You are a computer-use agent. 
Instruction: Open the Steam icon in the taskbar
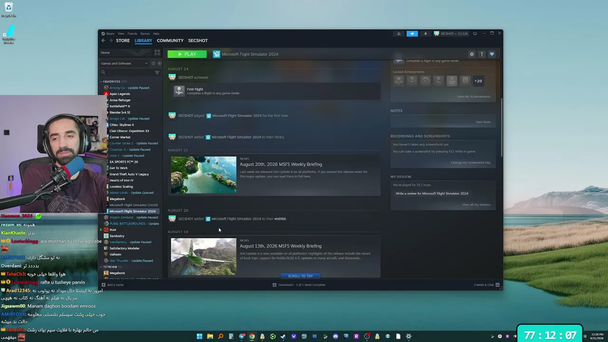tap(283, 337)
